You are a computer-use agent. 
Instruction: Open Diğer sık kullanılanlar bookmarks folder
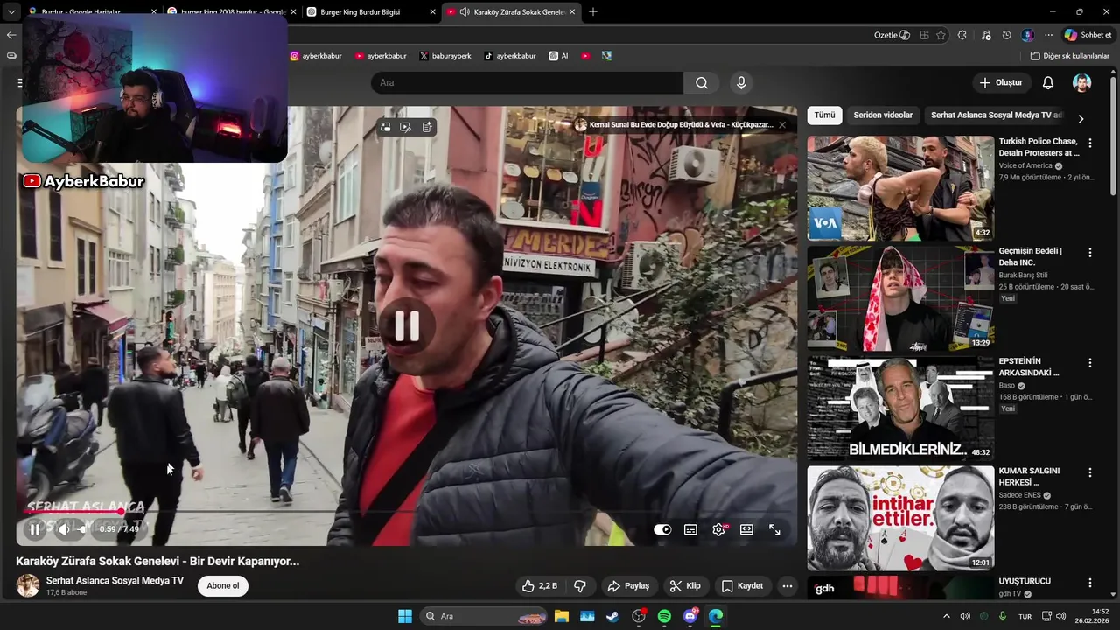[x=1069, y=56]
